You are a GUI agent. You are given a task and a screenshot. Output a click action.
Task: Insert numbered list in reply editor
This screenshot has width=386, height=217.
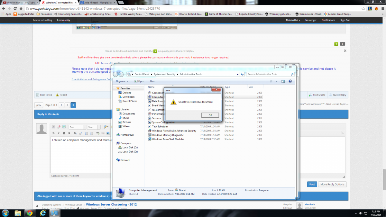(92, 133)
